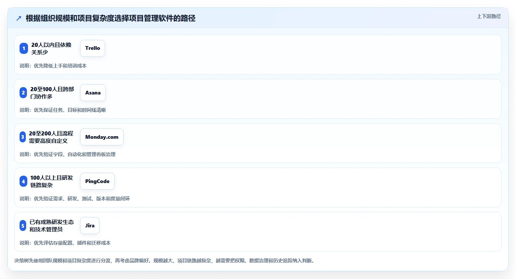Click the footer paragraph starting with 决策树先使用团队规模
Image resolution: width=516 pixels, height=279 pixels.
164,261
